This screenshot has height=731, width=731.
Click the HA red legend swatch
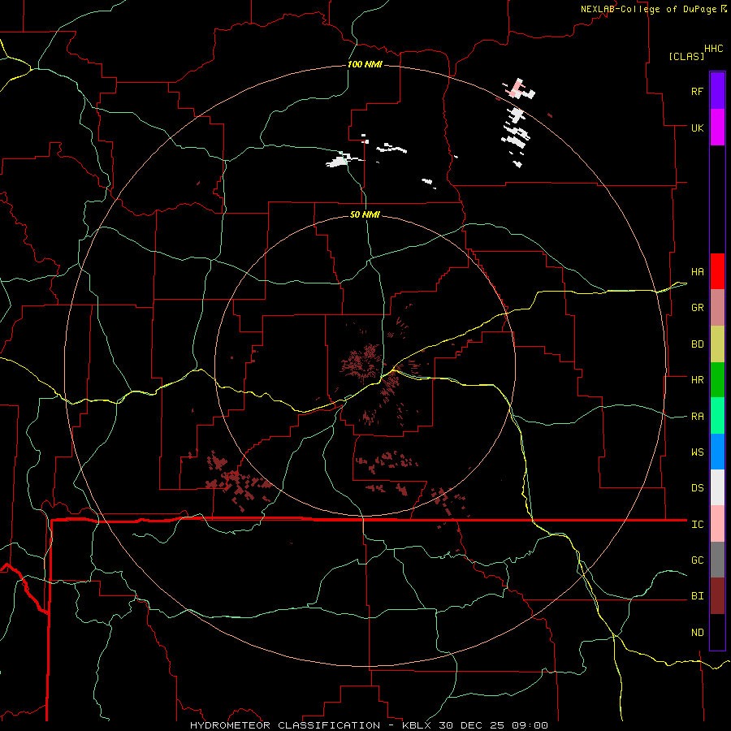click(717, 271)
